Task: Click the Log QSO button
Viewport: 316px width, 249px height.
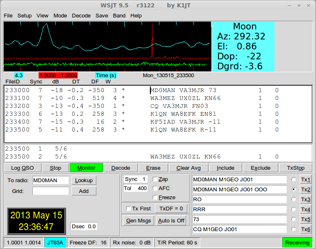Action: (x=22, y=168)
